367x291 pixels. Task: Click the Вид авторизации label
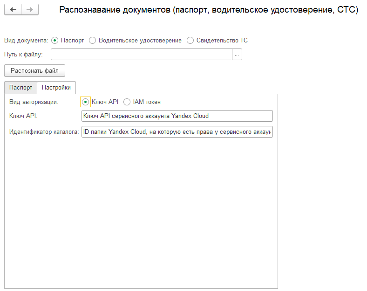tap(34, 102)
